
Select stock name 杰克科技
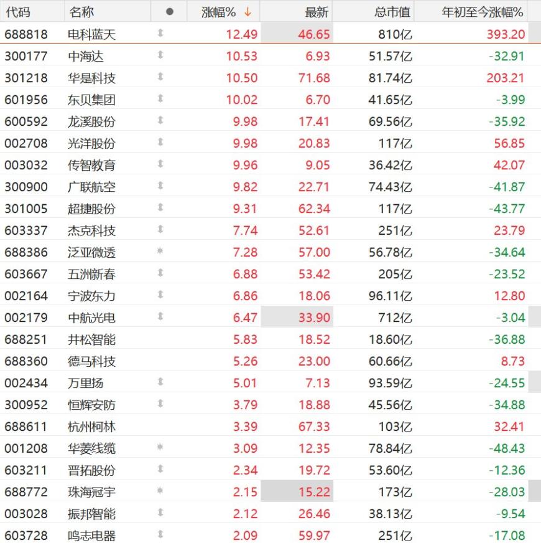[91, 230]
